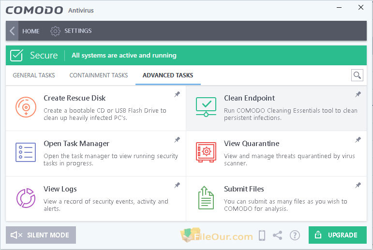Click the View Logs title
This screenshot has height=250, width=373.
pos(60,189)
